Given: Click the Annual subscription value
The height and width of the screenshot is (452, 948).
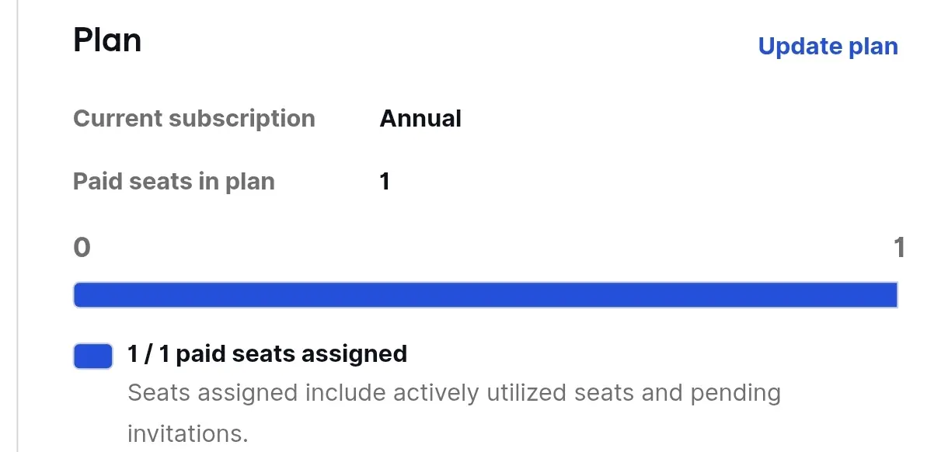Looking at the screenshot, I should [420, 119].
